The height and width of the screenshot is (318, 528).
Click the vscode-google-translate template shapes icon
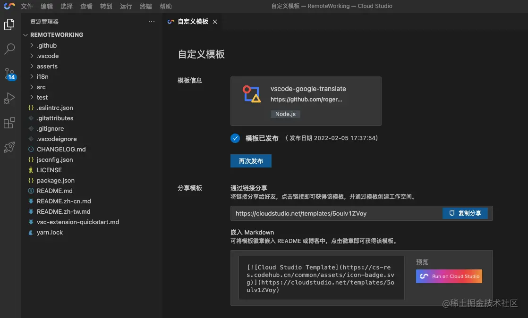pyautogui.click(x=252, y=94)
